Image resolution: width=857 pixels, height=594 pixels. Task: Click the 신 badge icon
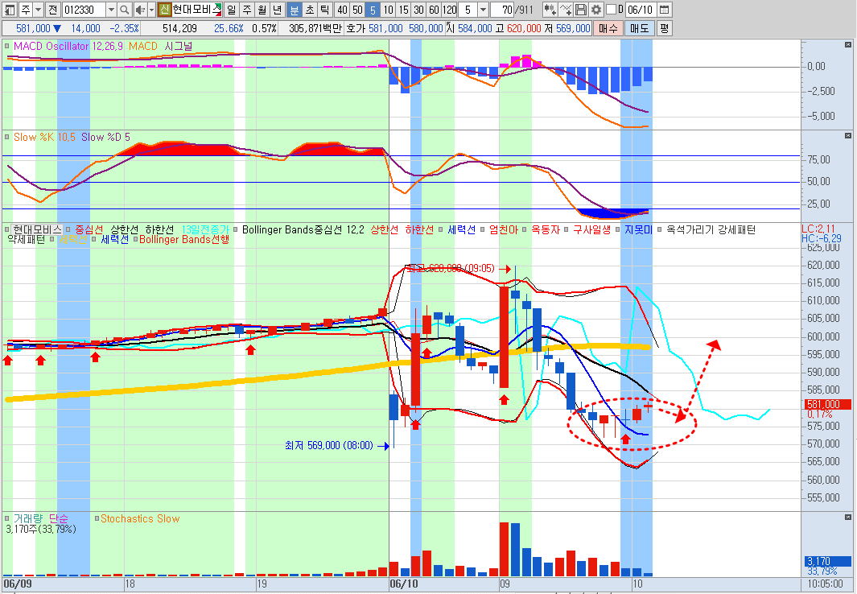164,10
